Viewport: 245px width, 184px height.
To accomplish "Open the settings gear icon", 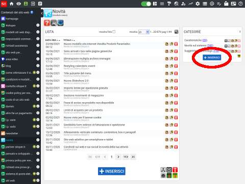I will coord(198,4).
